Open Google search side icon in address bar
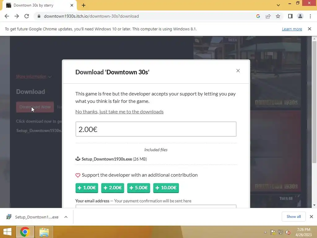317x238 pixels. [x=258, y=16]
